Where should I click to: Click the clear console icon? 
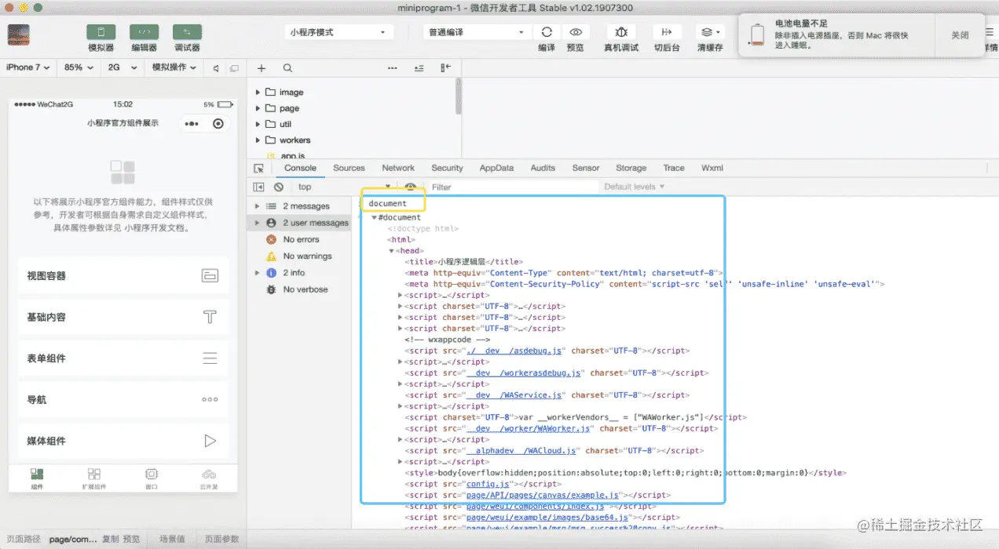(278, 187)
